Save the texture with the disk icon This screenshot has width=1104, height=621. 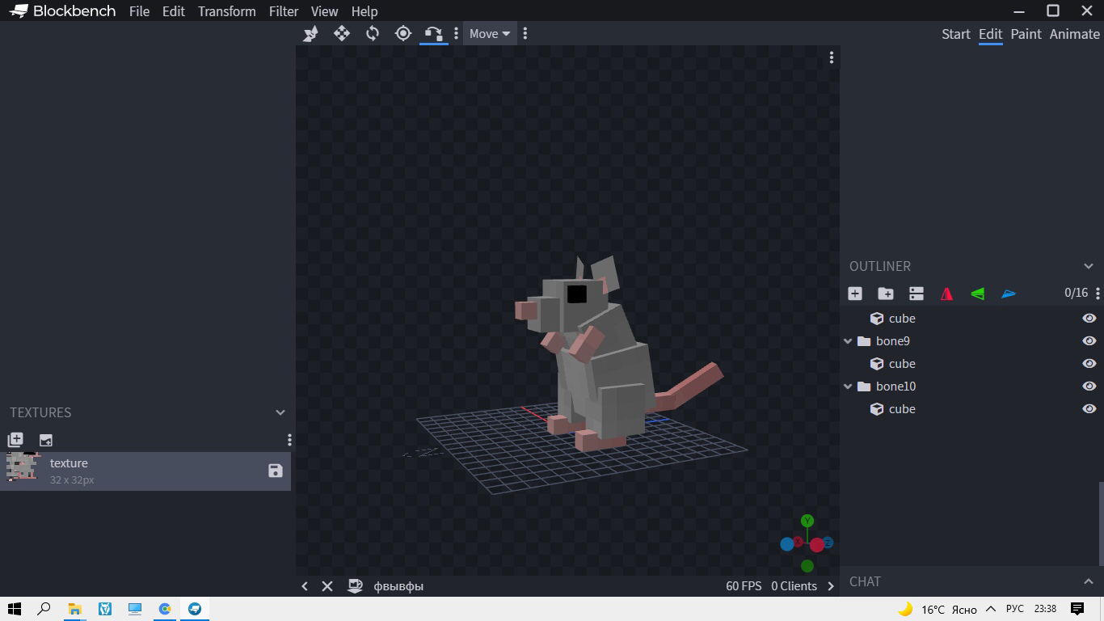click(276, 471)
